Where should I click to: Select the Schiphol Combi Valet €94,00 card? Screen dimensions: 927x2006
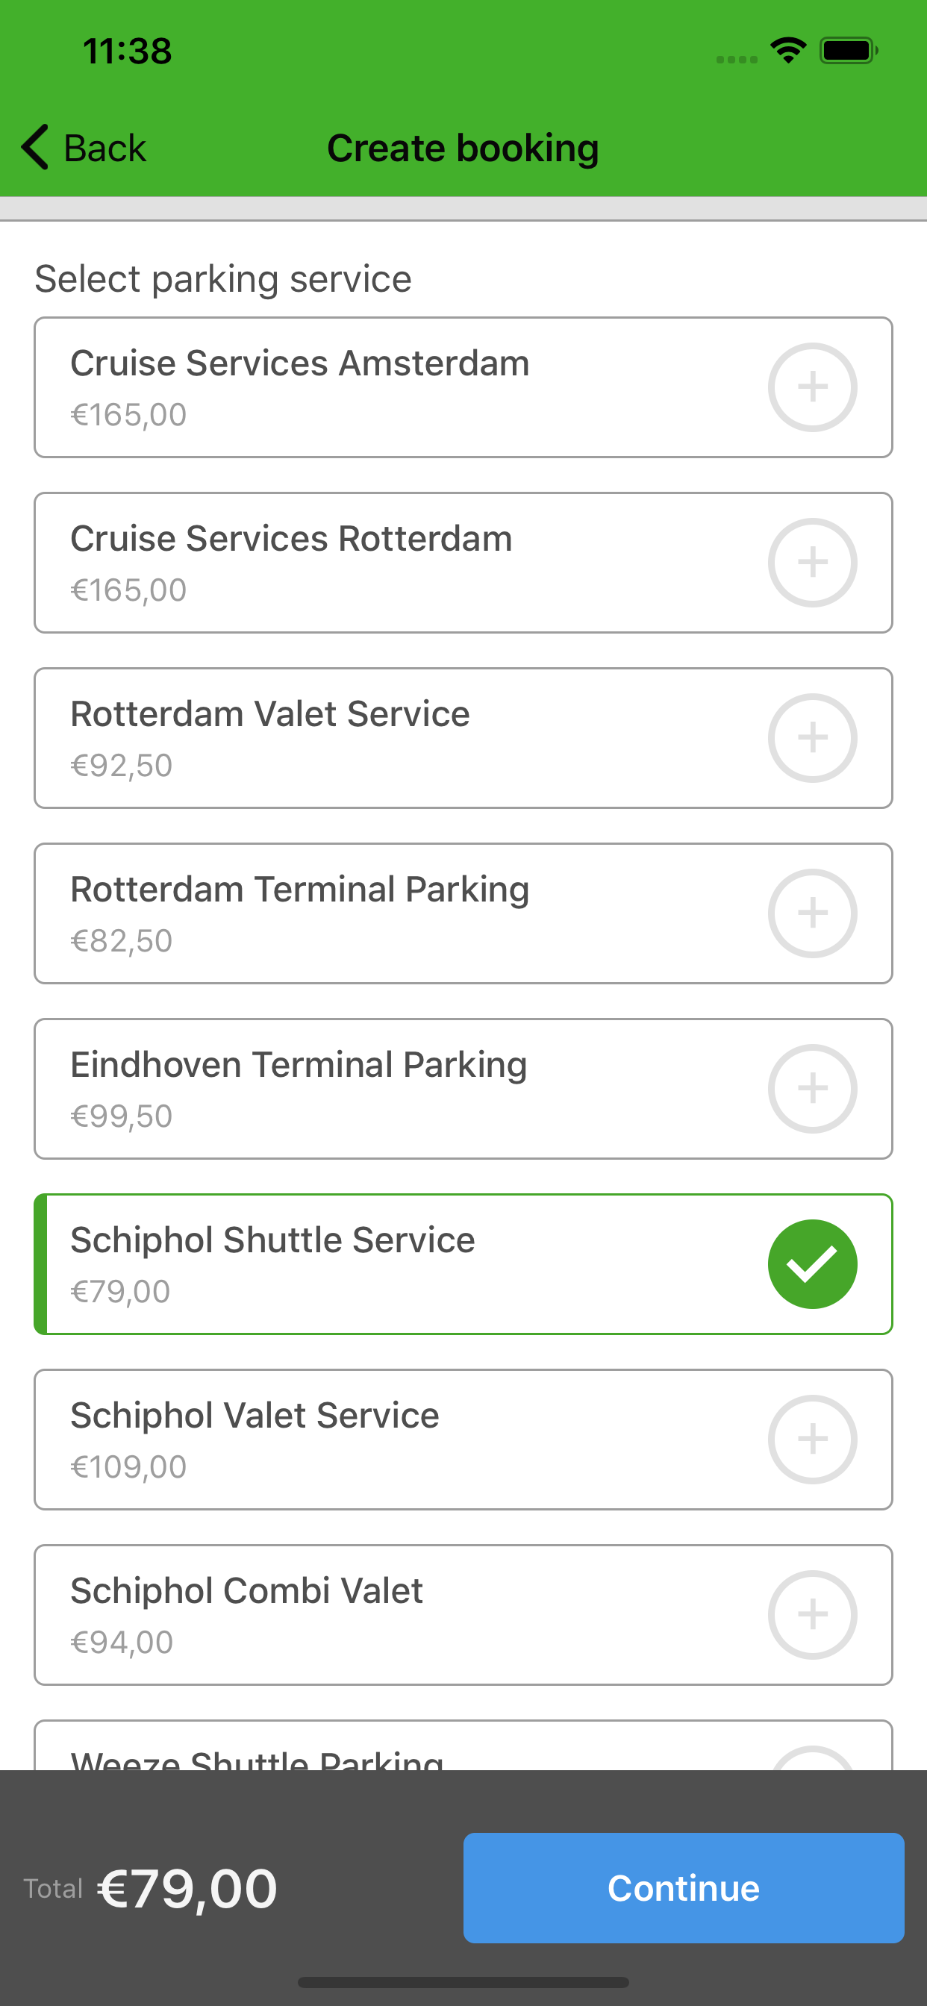coord(463,1615)
